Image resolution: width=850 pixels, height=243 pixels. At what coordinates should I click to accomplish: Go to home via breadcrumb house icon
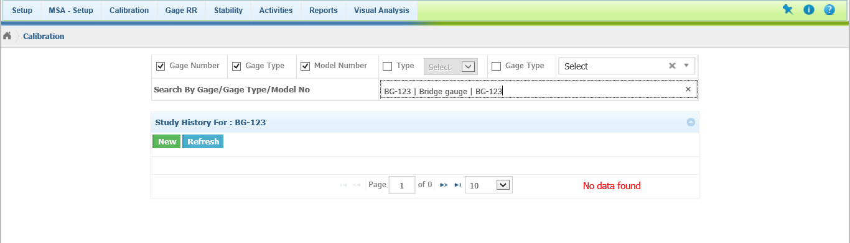pyautogui.click(x=7, y=36)
